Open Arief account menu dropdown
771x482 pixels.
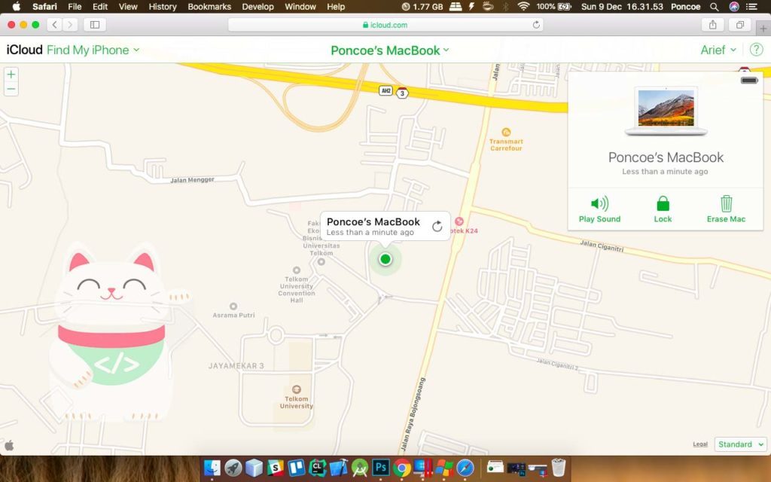point(718,50)
